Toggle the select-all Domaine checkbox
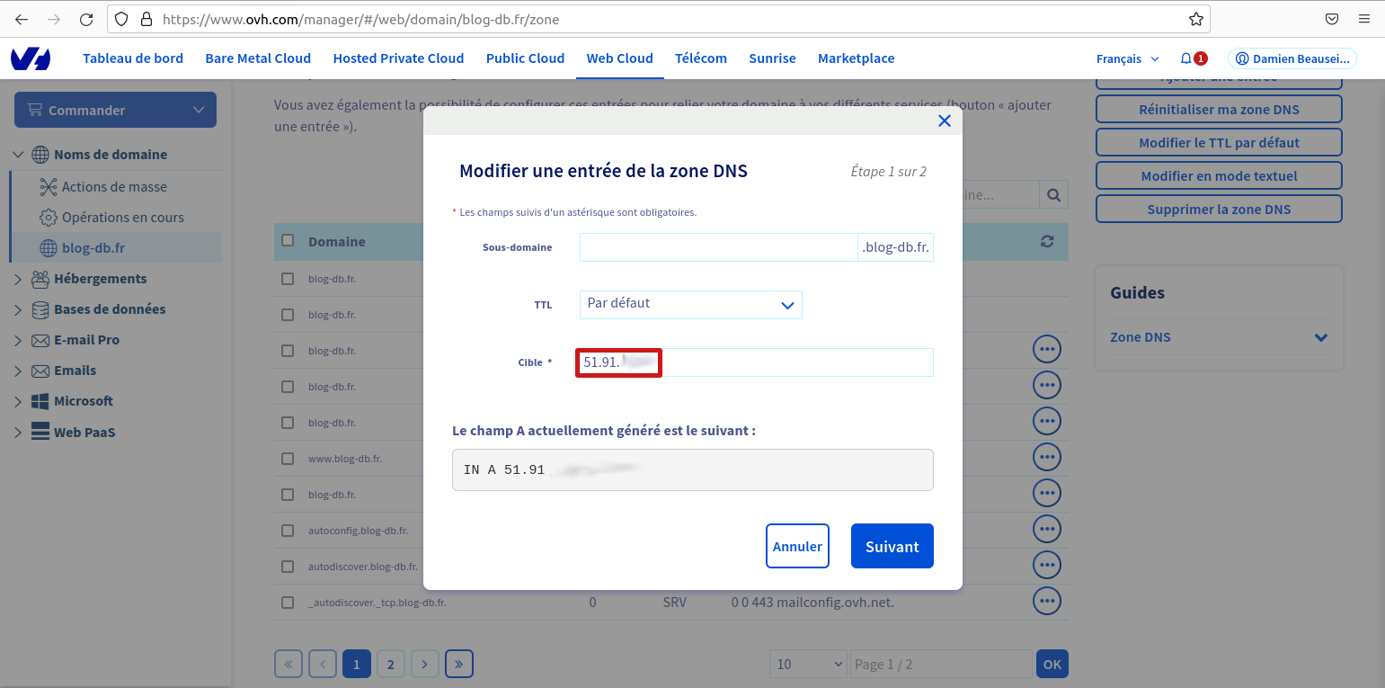 click(x=288, y=241)
